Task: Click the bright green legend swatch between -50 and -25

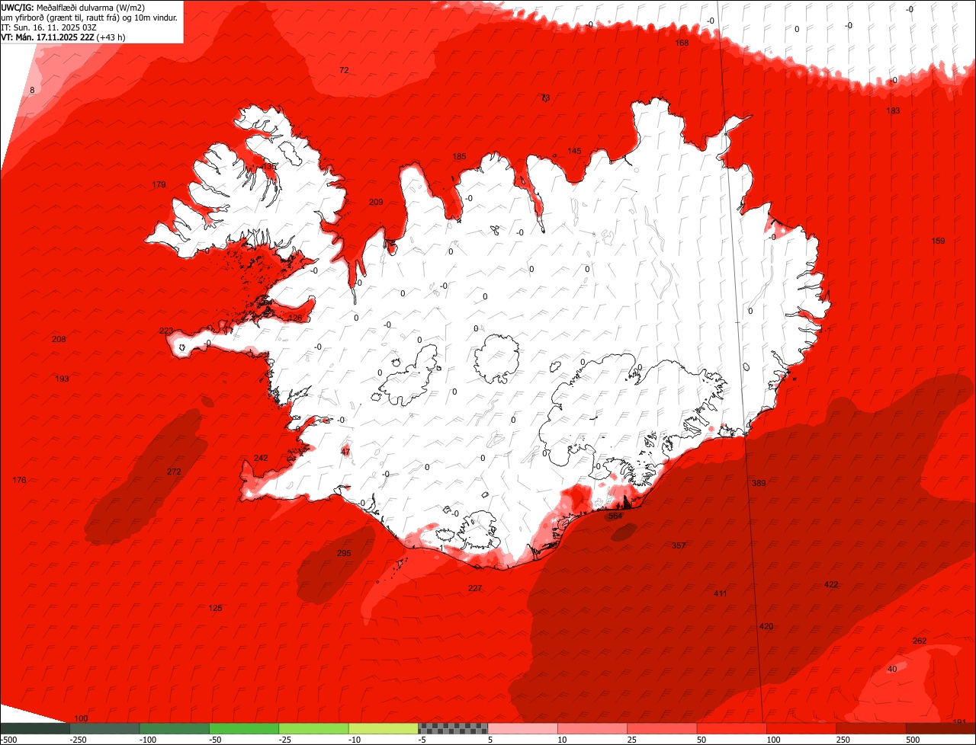Action: tap(244, 727)
